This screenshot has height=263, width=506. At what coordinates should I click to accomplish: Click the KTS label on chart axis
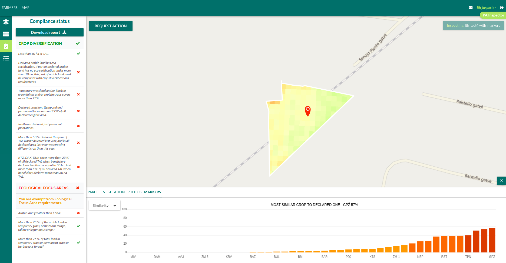pos(372,257)
